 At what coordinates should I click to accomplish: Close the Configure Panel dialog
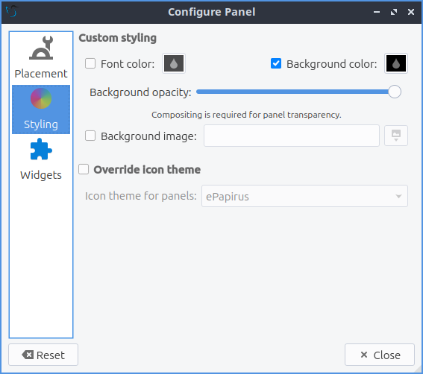[380, 355]
